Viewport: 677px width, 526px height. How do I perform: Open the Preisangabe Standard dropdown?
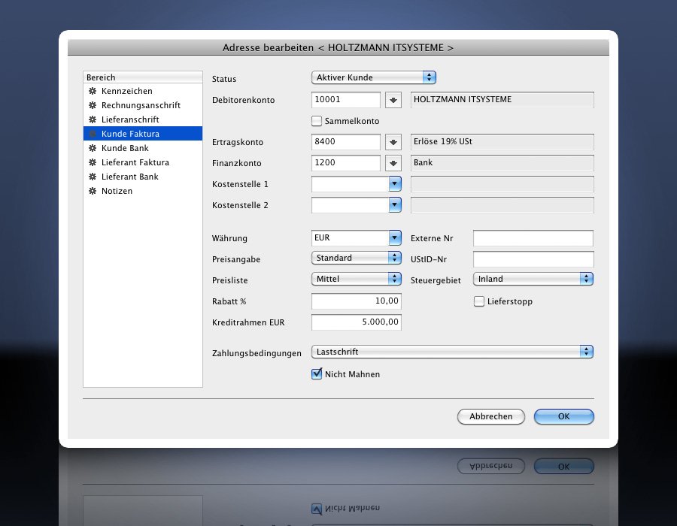tap(357, 258)
